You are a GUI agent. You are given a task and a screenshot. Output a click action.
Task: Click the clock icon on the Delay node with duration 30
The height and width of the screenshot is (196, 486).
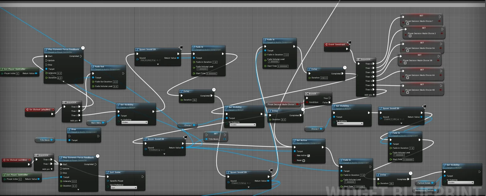click(x=410, y=173)
